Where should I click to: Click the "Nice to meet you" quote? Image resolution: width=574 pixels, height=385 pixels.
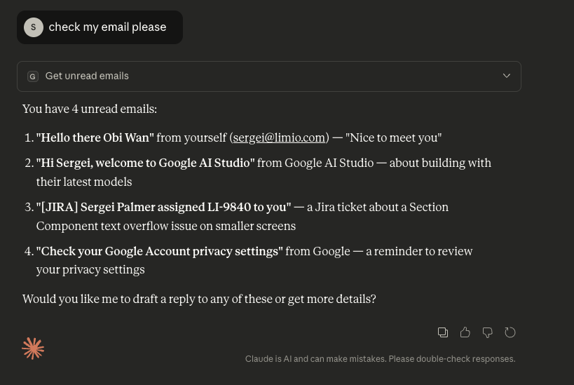[x=393, y=138]
